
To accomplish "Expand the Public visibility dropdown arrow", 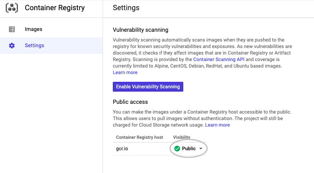I will tap(201, 149).
